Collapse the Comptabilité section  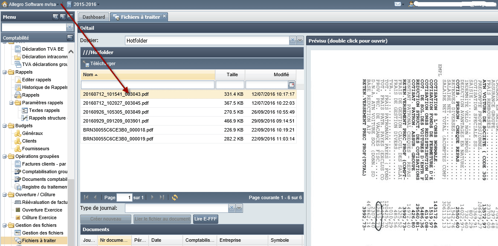tap(70, 38)
